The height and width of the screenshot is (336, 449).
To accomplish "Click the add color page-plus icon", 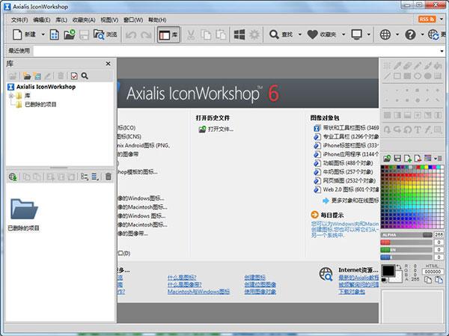I will click(x=408, y=158).
